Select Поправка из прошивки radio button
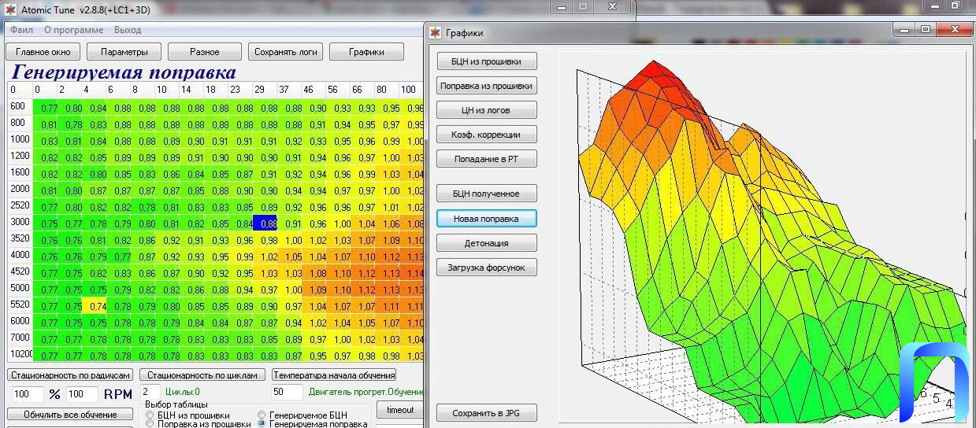Image resolution: width=976 pixels, height=428 pixels. (x=150, y=424)
